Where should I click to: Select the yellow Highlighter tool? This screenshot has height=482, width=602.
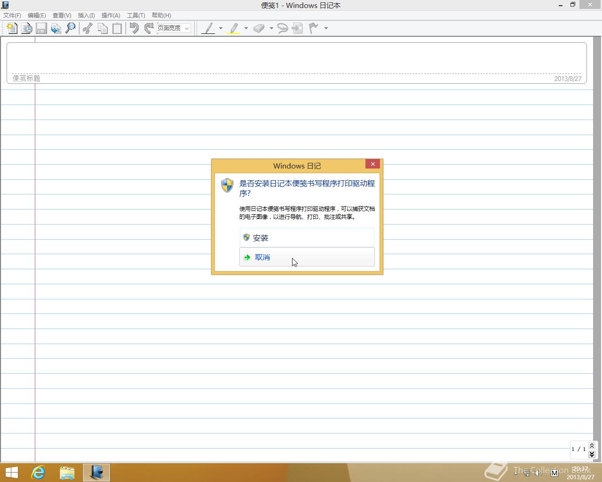pyautogui.click(x=234, y=28)
